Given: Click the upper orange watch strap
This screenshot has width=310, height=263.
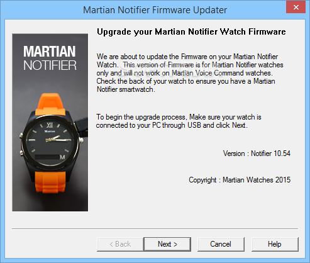Looking at the screenshot, I should pos(50,104).
